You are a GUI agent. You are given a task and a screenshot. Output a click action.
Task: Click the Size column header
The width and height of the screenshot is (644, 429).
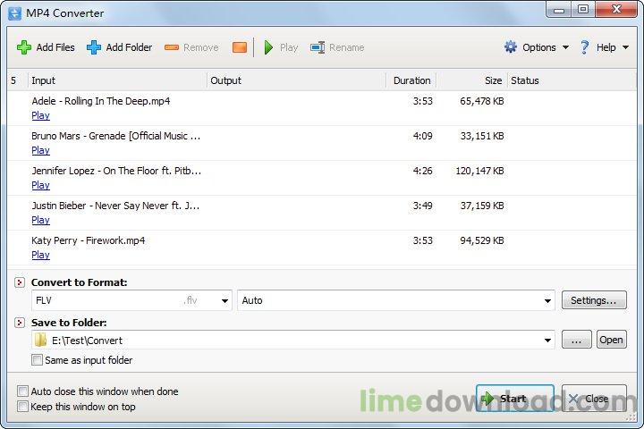(x=472, y=80)
